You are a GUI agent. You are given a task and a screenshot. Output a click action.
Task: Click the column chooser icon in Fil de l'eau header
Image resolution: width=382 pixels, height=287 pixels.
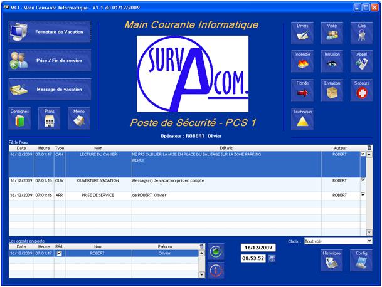tap(369, 148)
